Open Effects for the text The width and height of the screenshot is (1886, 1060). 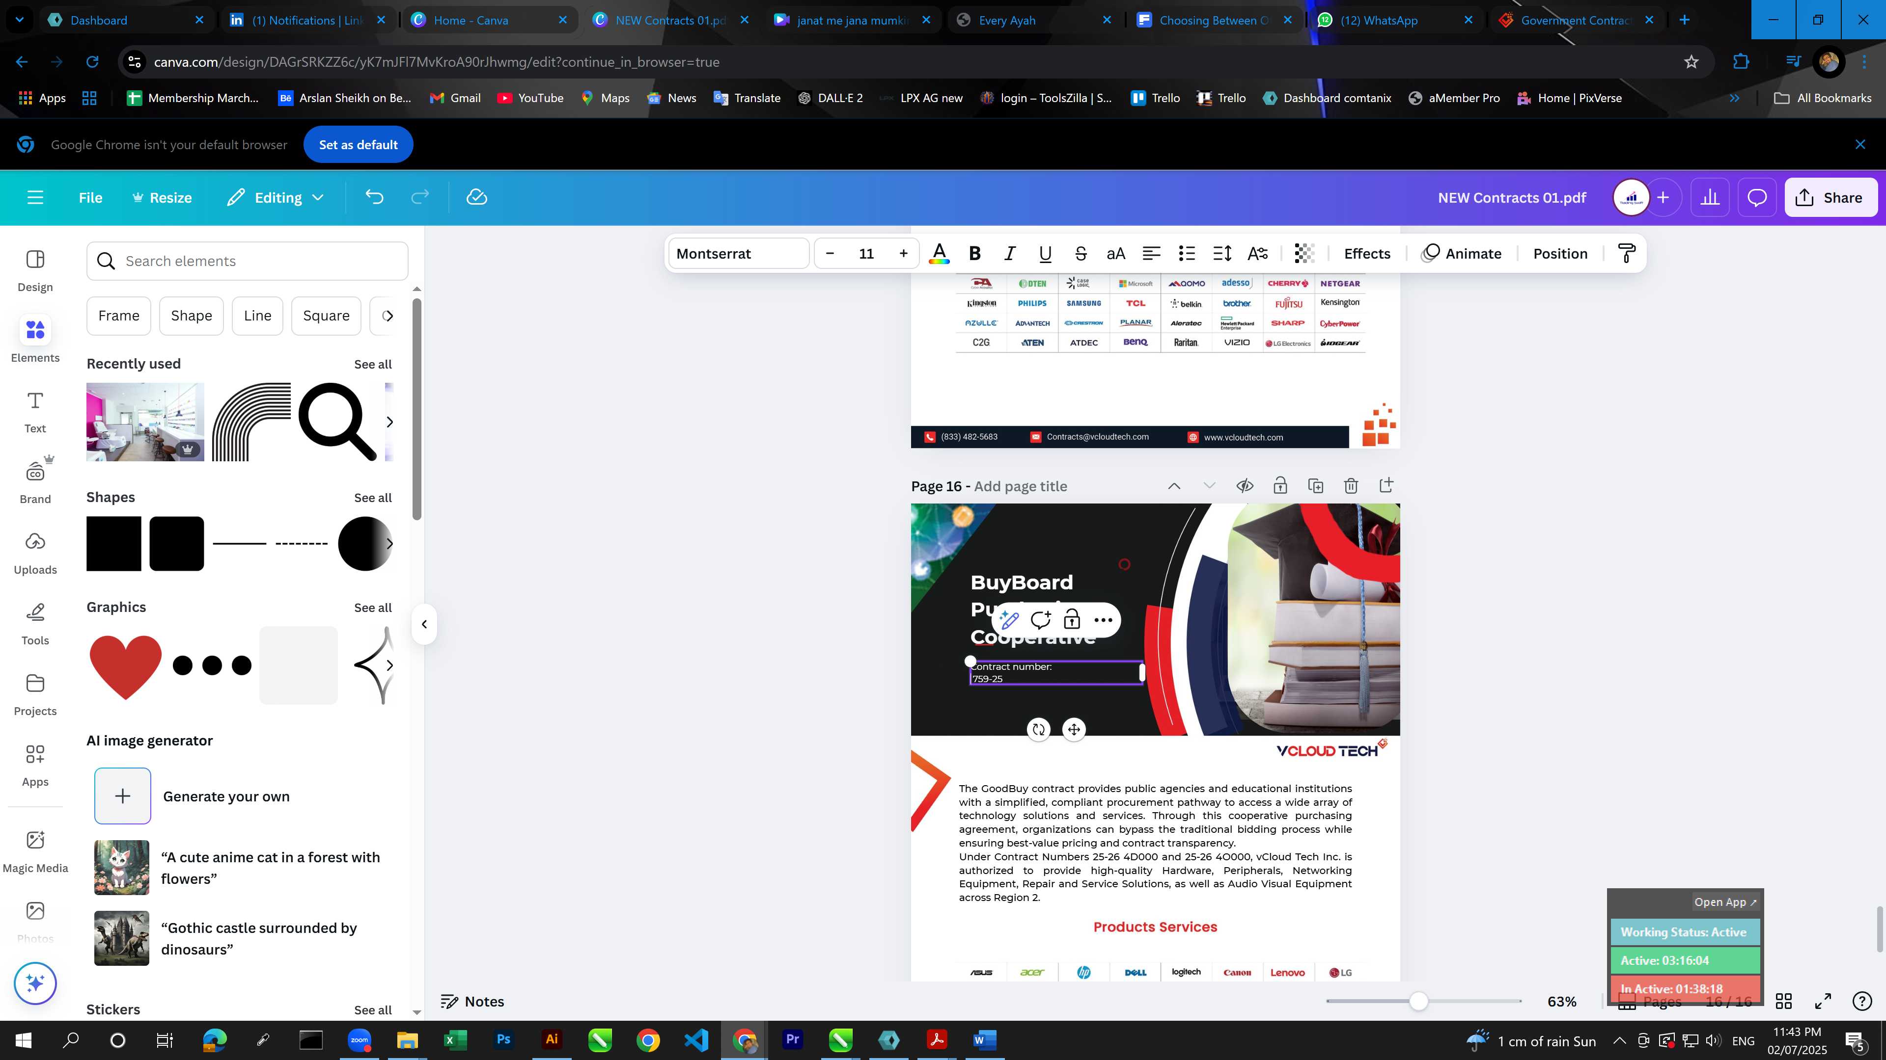pos(1367,253)
